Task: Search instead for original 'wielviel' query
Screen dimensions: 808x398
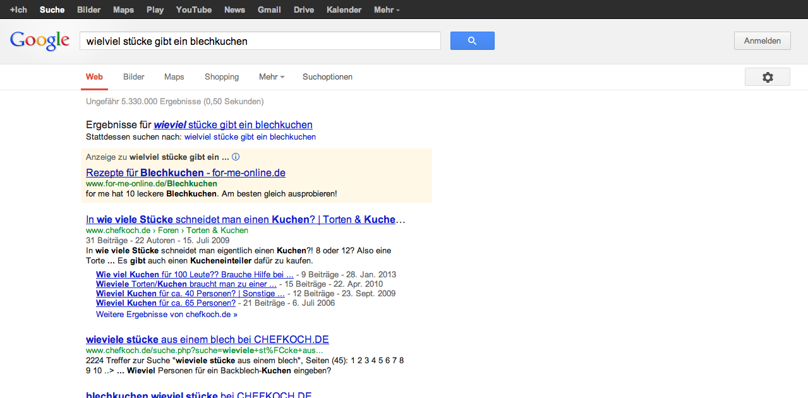Action: coord(250,137)
